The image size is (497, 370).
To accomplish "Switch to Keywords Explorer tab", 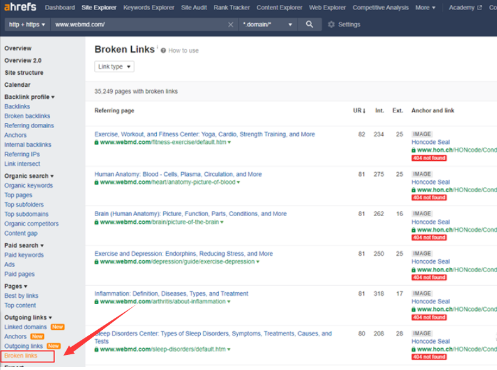I will (149, 8).
